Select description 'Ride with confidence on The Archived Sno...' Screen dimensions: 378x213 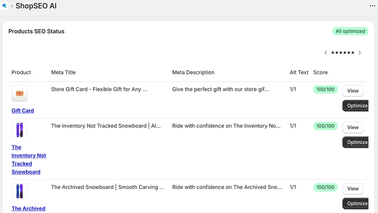227,187
